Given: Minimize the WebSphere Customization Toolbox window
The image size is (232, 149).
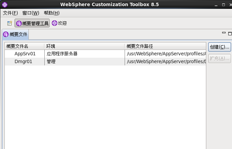Looking at the screenshot, I should [x=216, y=5].
